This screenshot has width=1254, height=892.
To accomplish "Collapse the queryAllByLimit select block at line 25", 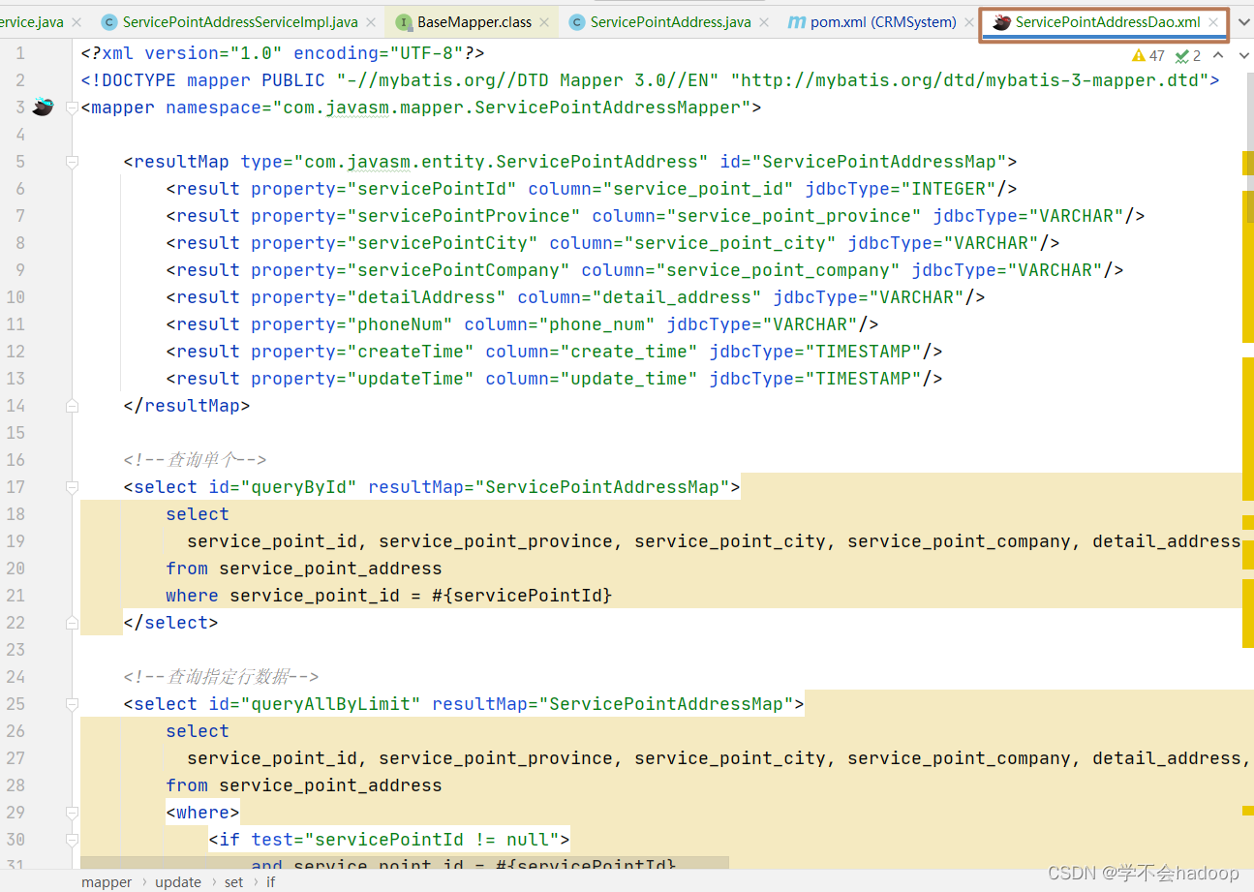I will 71,703.
